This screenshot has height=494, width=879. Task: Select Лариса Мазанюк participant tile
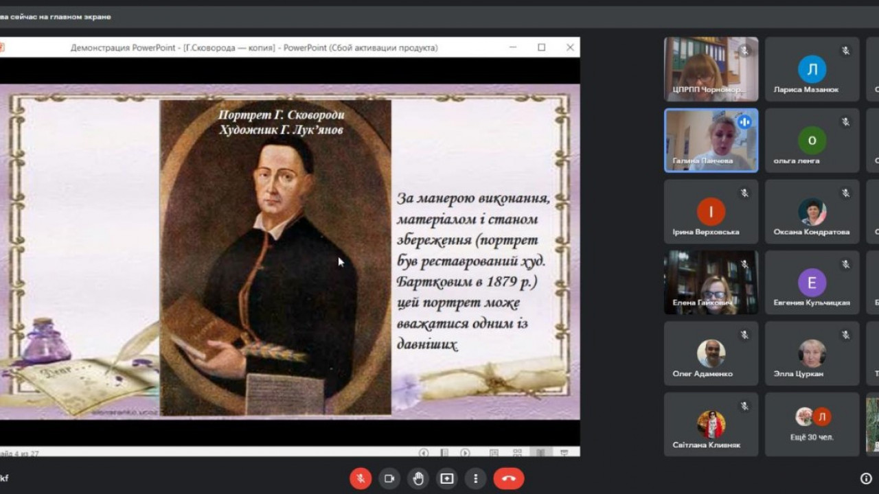click(812, 69)
